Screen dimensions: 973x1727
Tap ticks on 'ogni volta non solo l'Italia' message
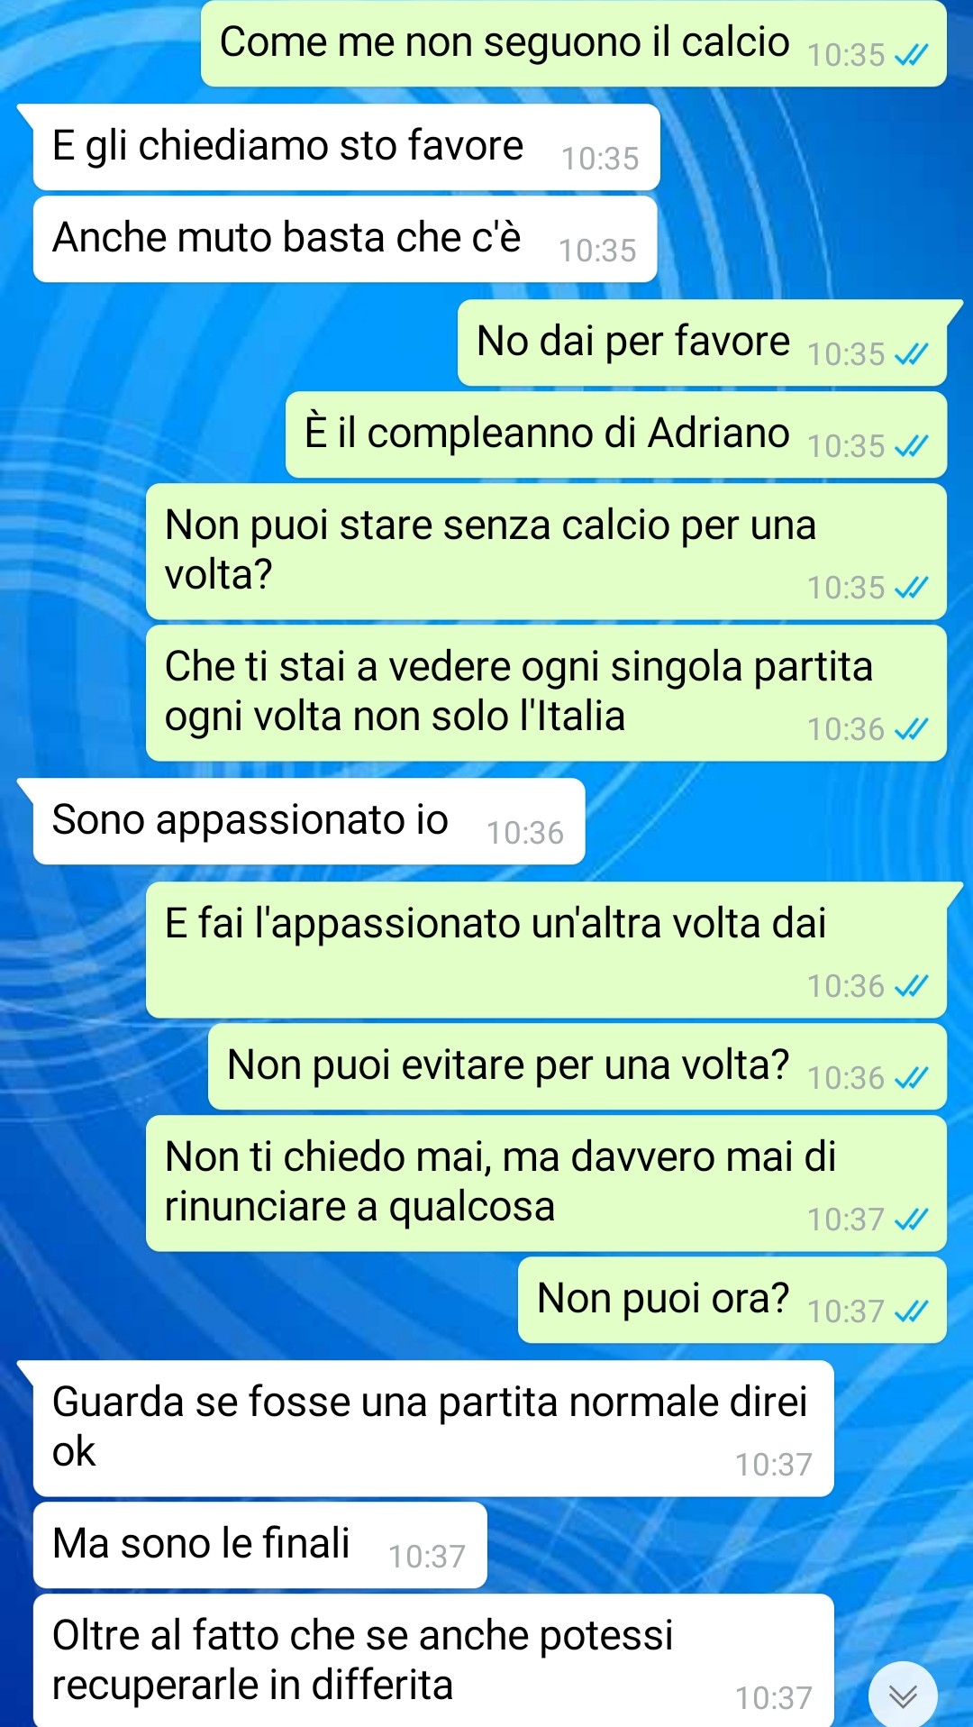911,730
